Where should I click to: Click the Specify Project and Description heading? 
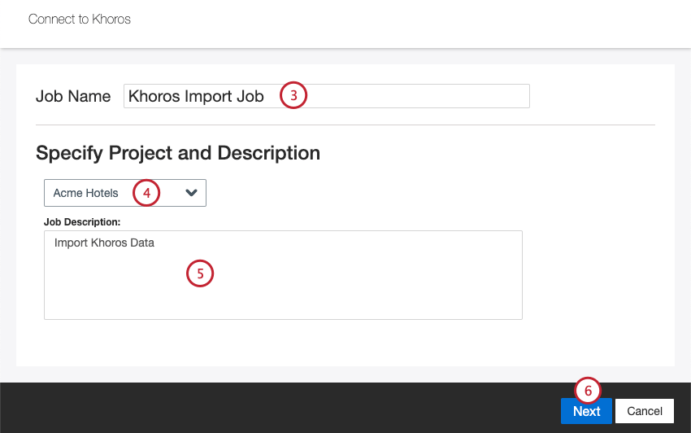coord(178,153)
